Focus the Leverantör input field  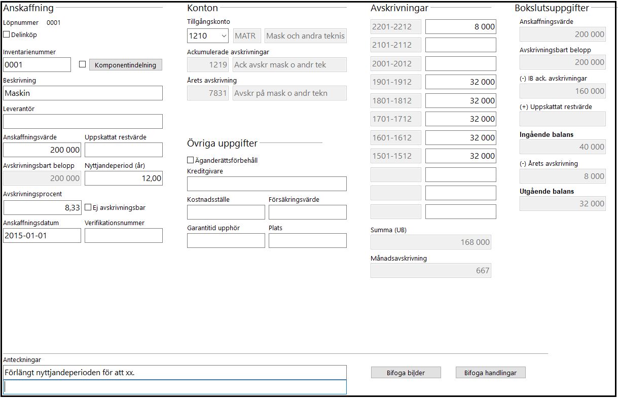coord(83,122)
